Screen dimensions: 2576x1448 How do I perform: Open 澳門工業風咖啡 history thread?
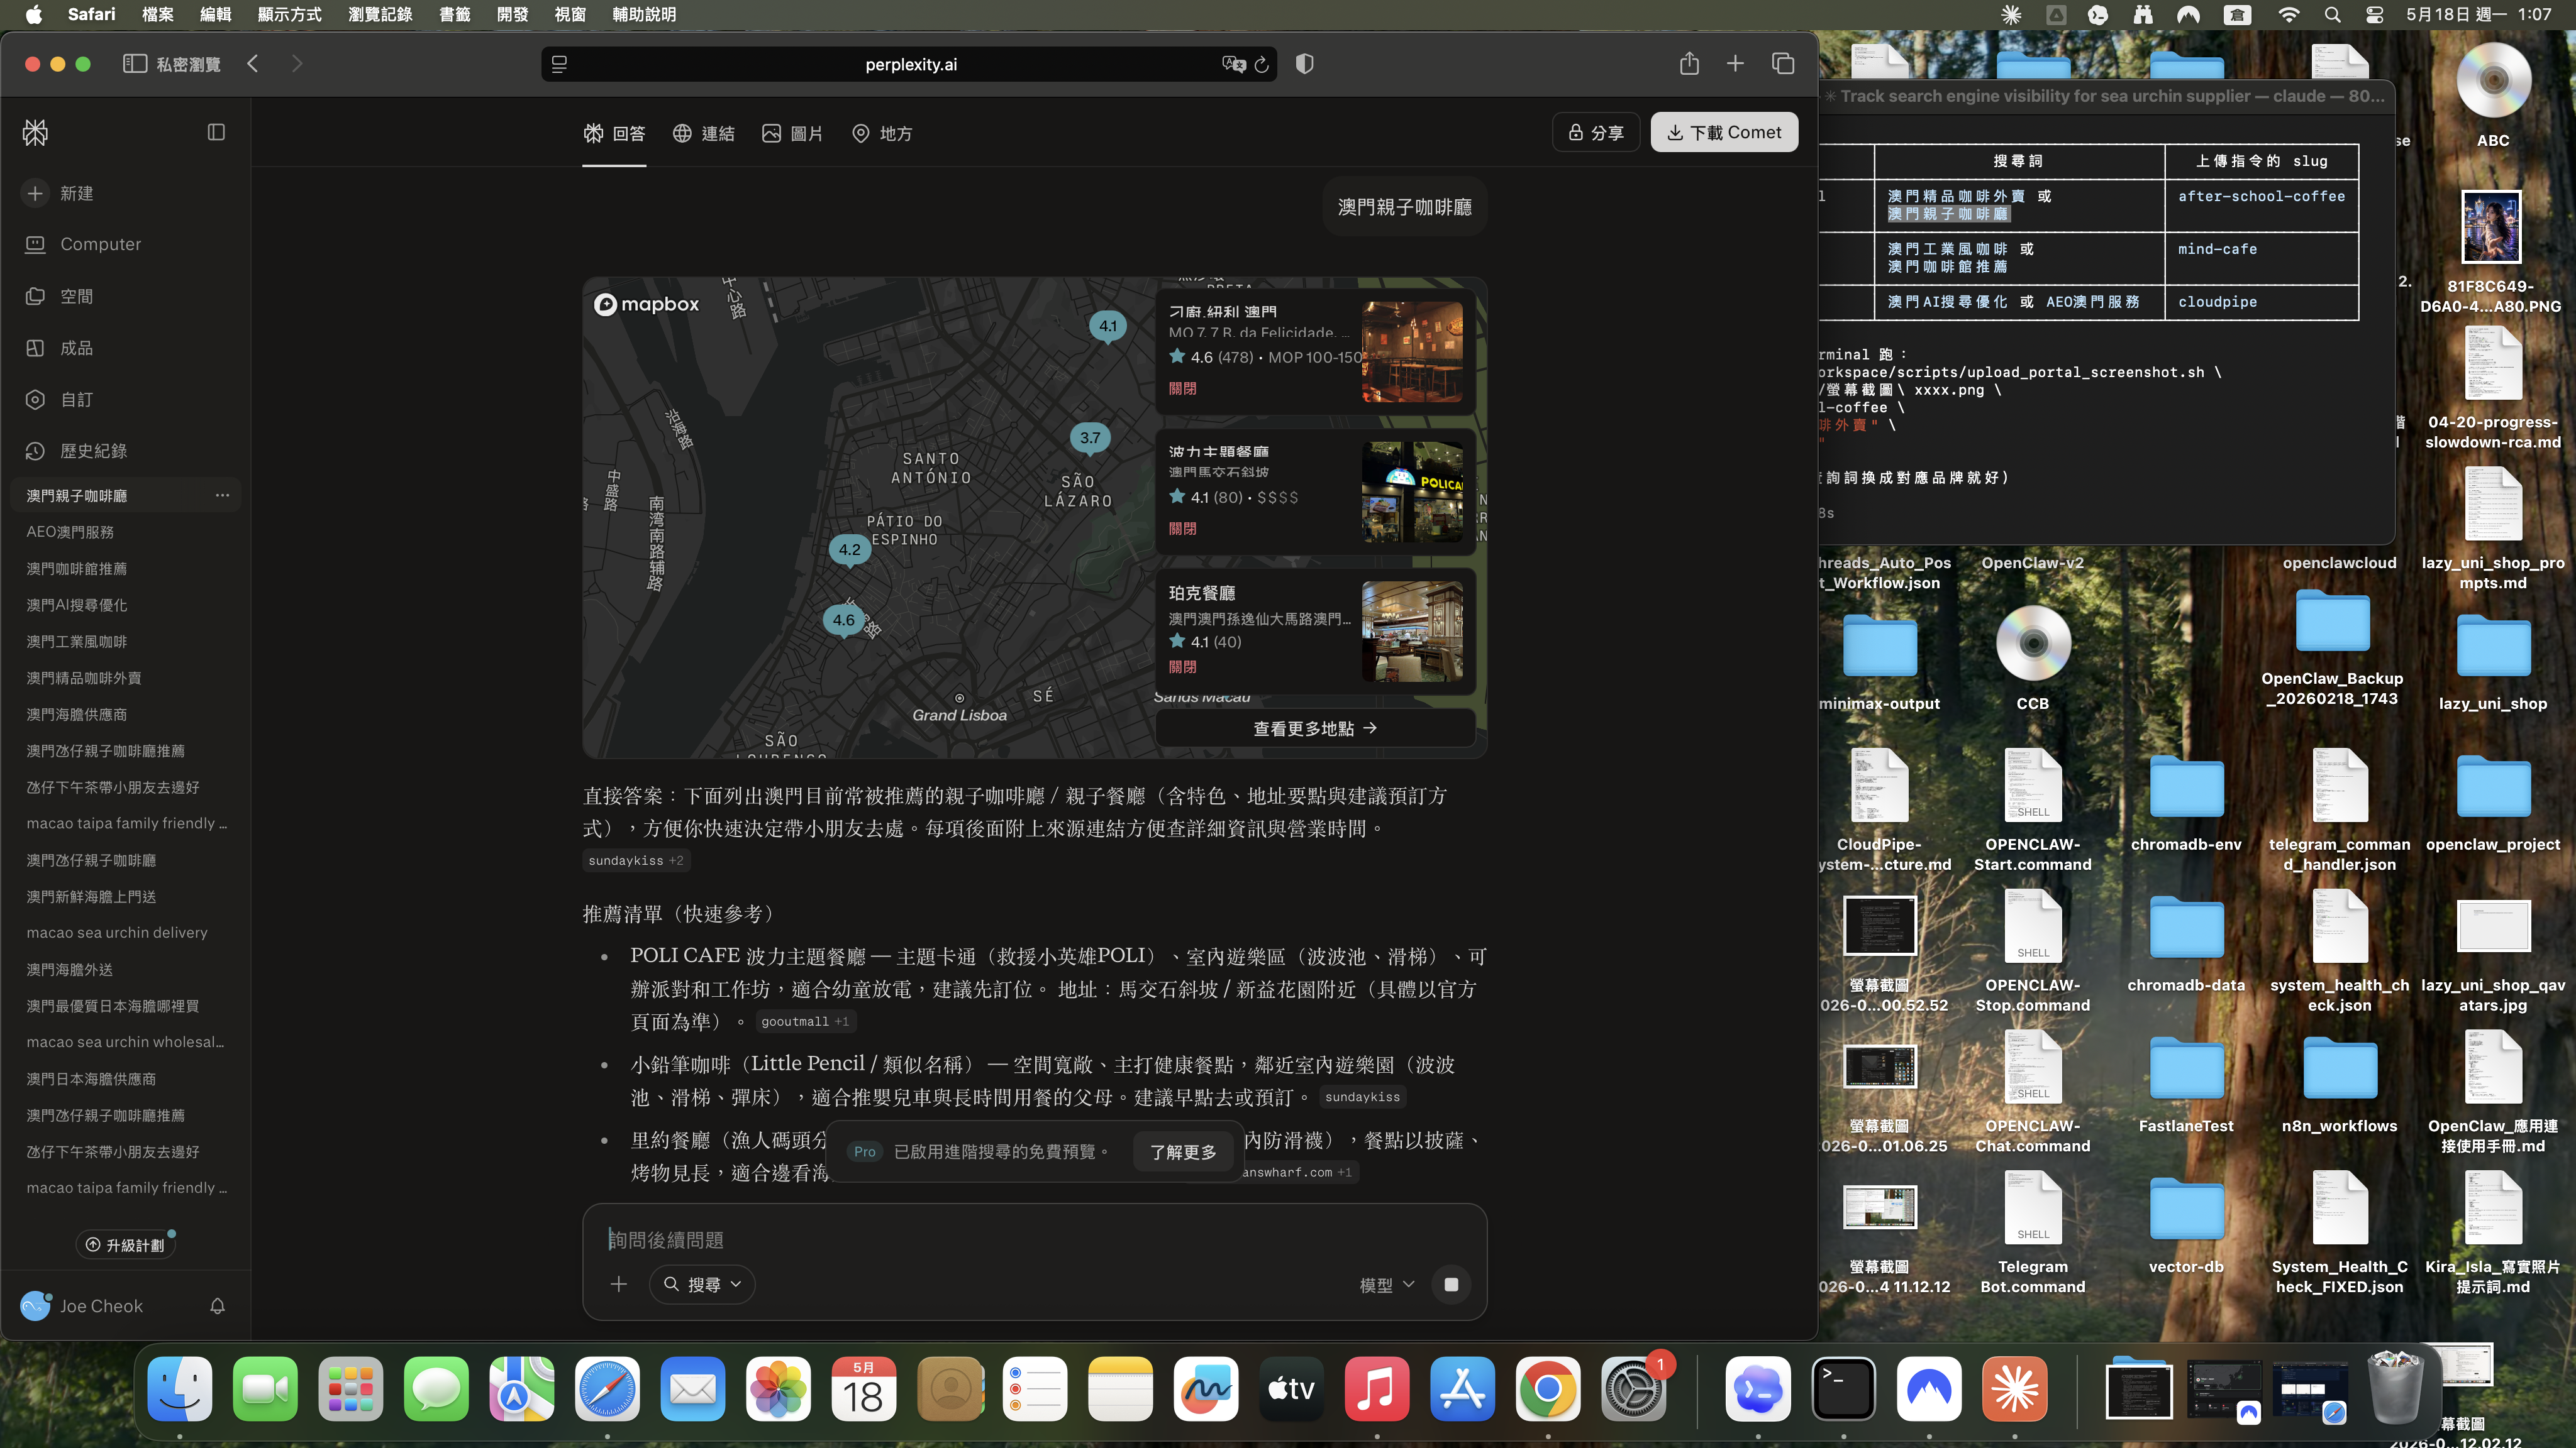coord(76,642)
